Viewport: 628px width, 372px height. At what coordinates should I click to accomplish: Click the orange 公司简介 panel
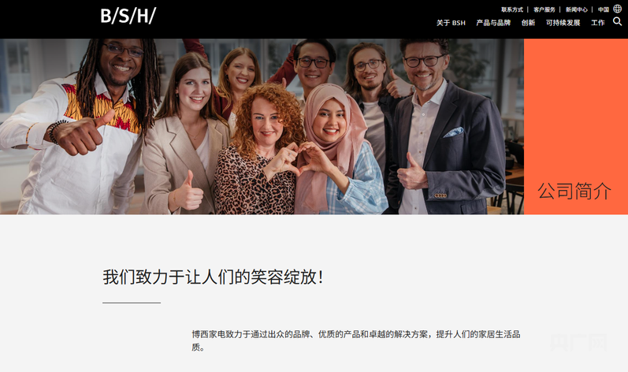pyautogui.click(x=575, y=127)
